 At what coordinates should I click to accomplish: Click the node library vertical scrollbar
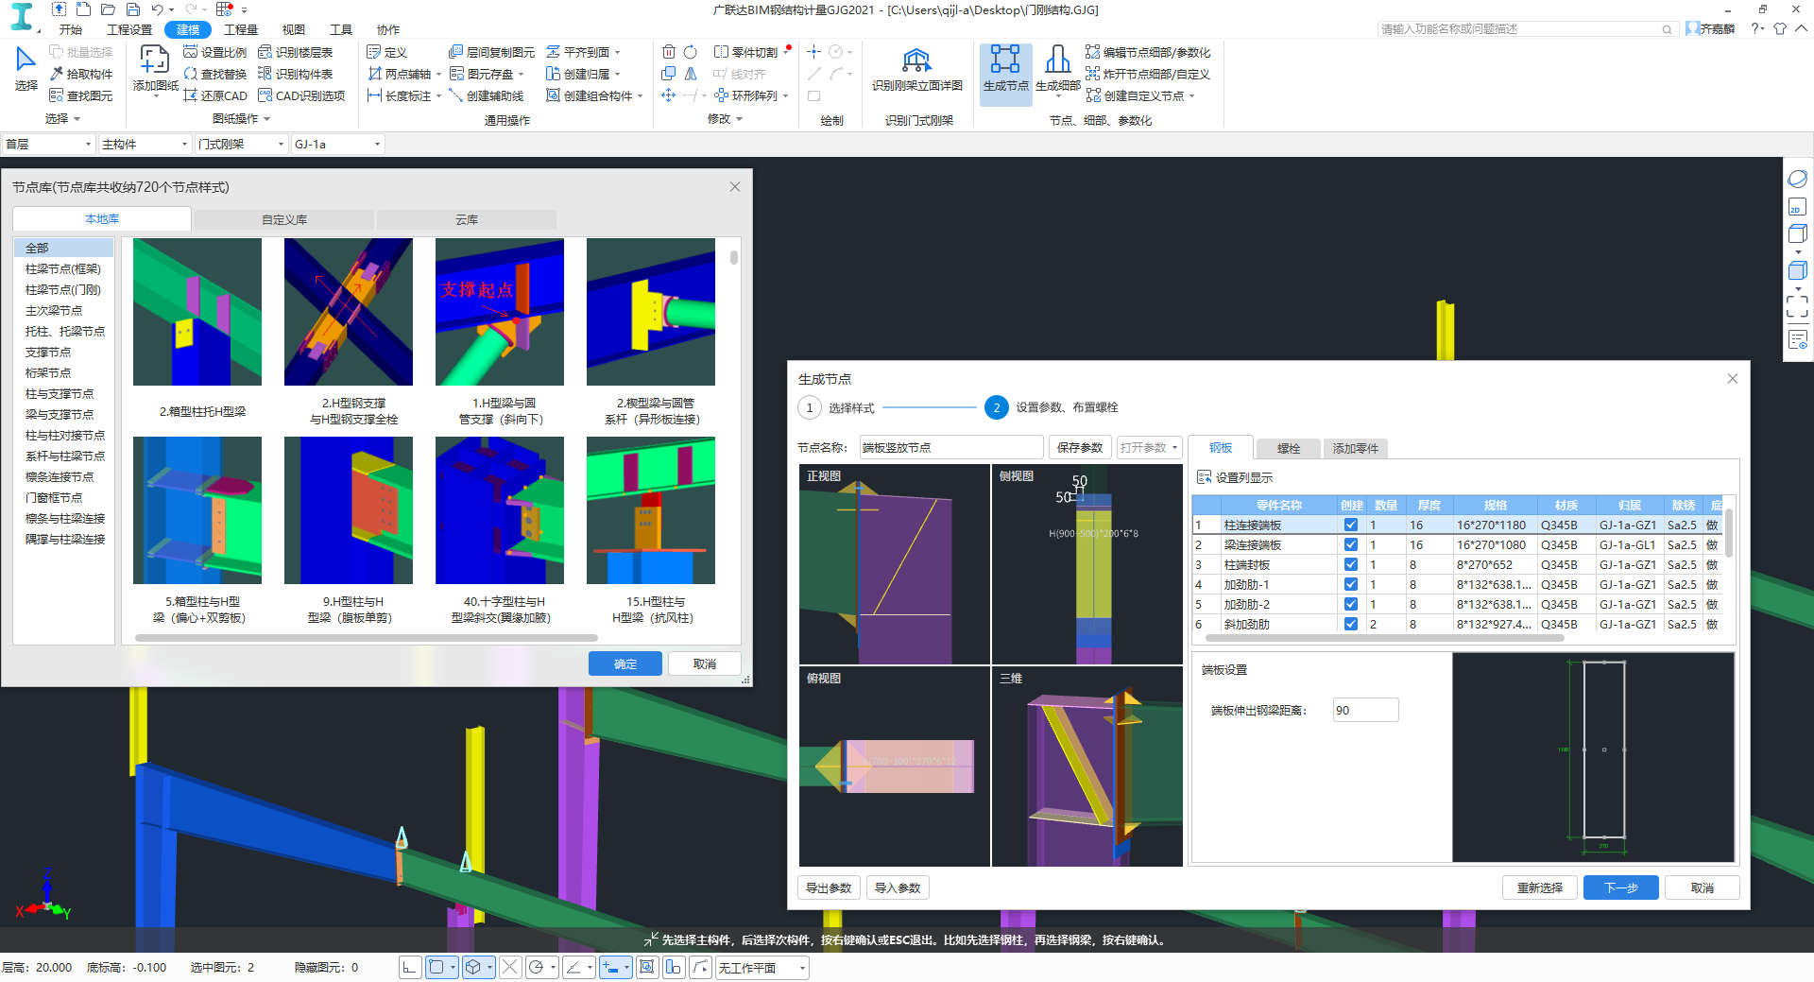pyautogui.click(x=734, y=257)
